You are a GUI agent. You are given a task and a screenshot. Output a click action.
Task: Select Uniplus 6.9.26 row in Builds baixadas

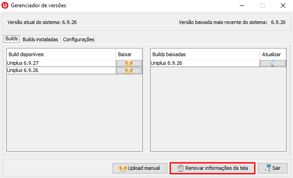(x=205, y=63)
